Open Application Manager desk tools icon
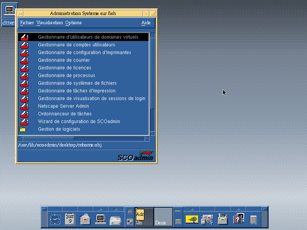 (223, 219)
